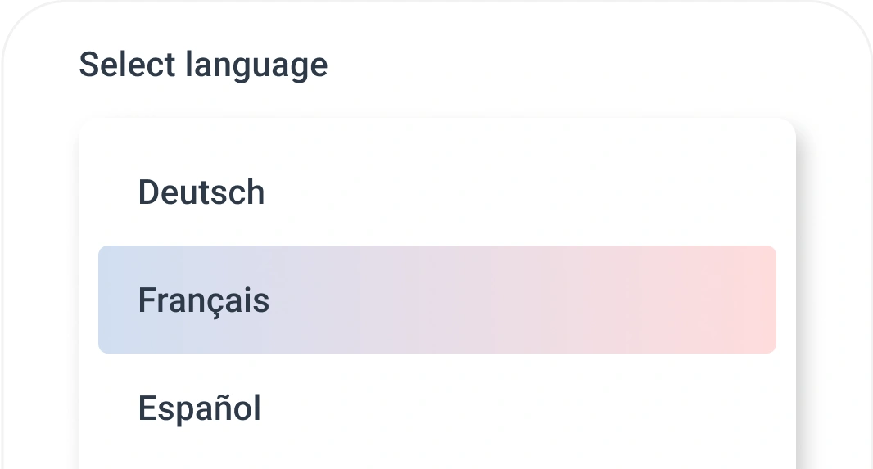This screenshot has height=469, width=873.
Task: Pick Español as the language
Action: point(199,408)
